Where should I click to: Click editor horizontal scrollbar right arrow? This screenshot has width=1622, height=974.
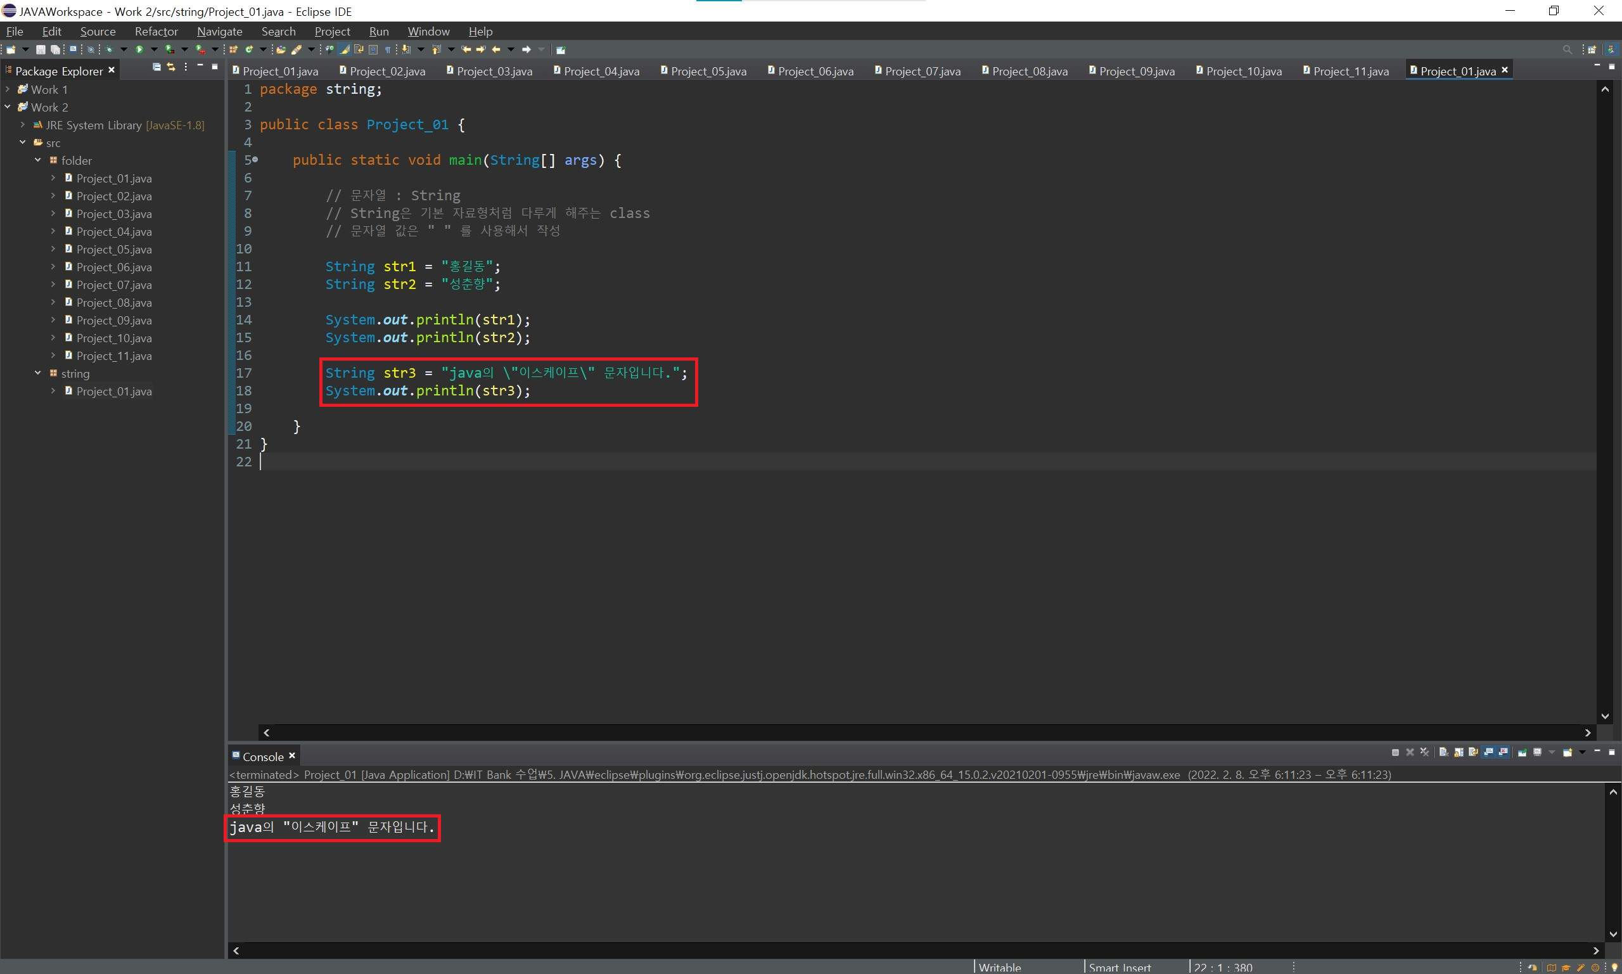[1588, 733]
